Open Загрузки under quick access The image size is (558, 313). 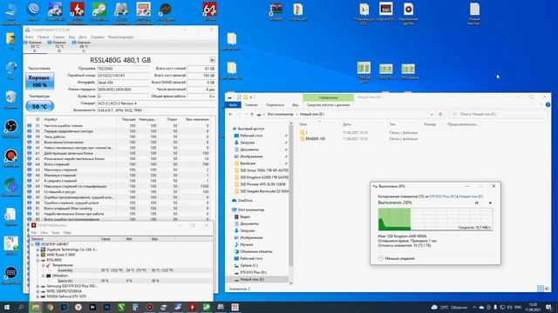coord(247,143)
